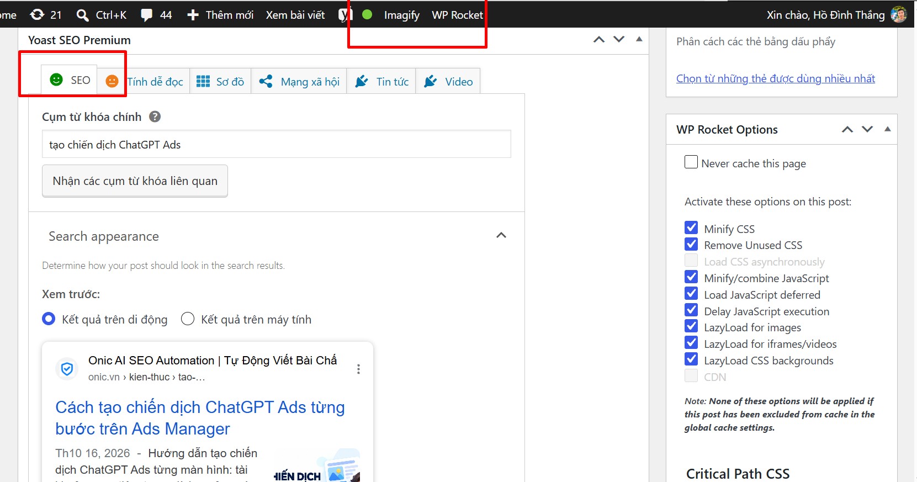Click the plus icon for Thêm mới
This screenshot has height=482, width=917.
[x=193, y=15]
